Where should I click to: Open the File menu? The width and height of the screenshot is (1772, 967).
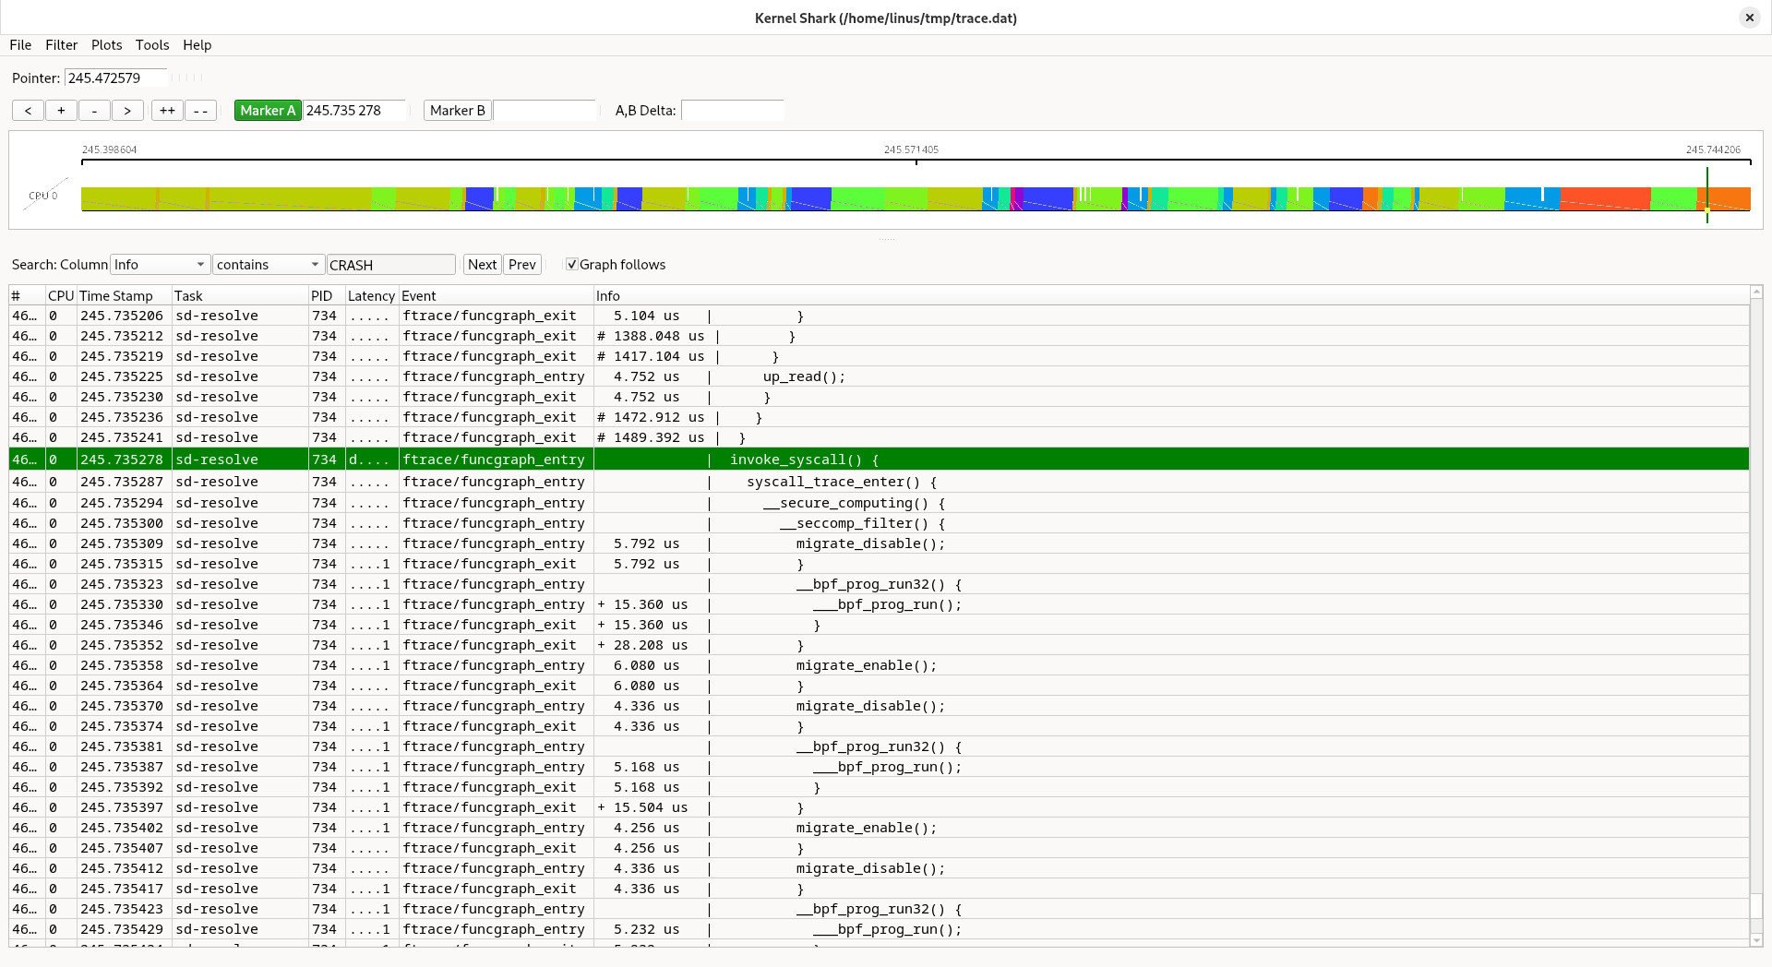pos(20,45)
